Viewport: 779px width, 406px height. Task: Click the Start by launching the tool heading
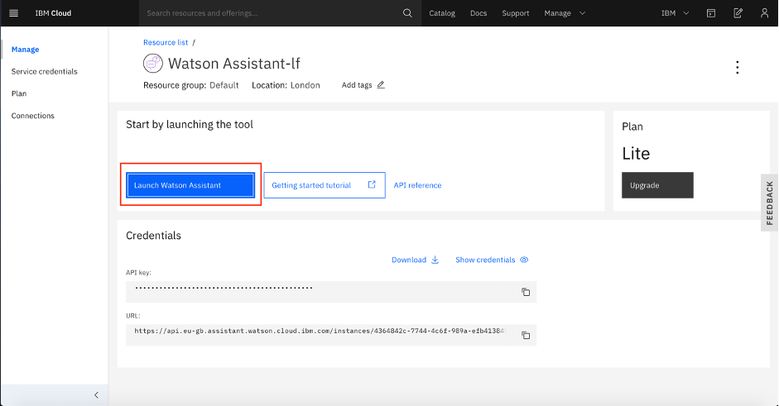tap(190, 125)
